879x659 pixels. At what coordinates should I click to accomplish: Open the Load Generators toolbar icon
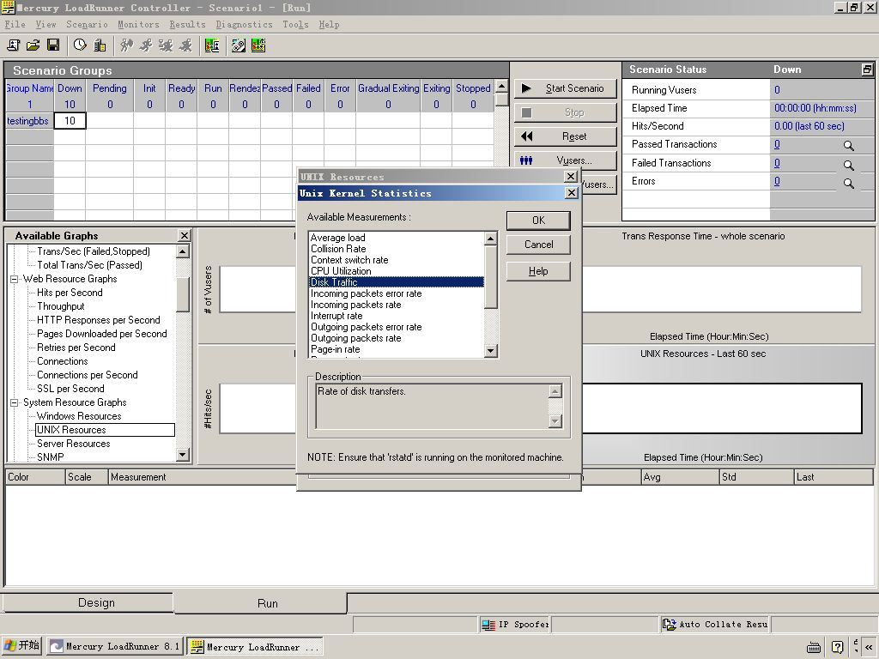click(x=100, y=45)
